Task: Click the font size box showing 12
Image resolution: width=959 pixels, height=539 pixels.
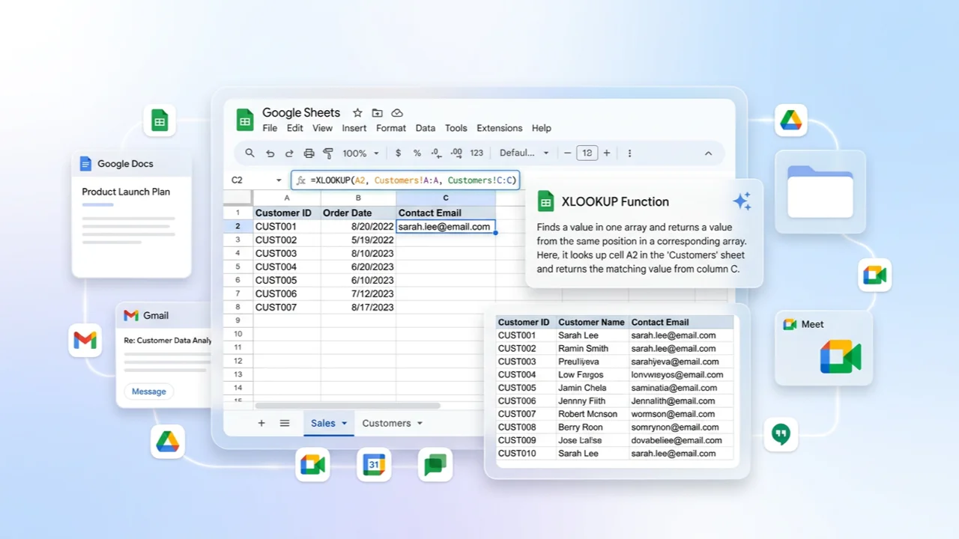Action: pyautogui.click(x=587, y=153)
